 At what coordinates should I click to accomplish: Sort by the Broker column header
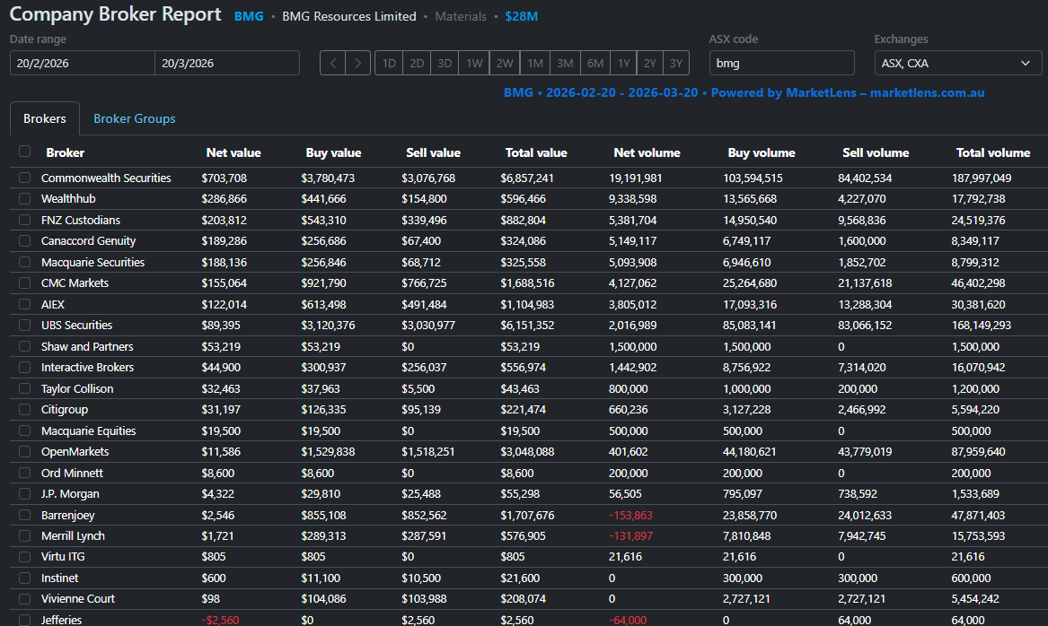(65, 152)
